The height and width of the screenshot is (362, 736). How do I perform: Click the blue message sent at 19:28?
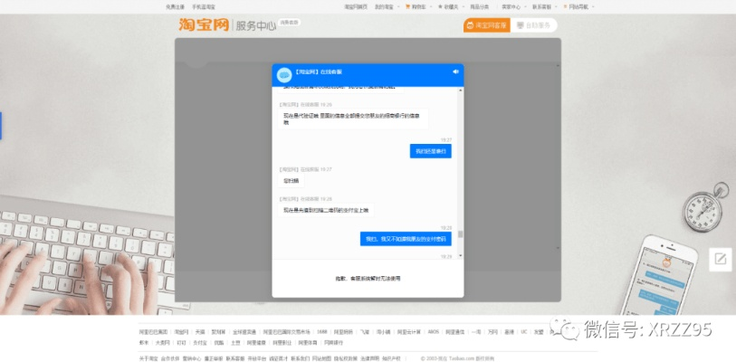406,239
